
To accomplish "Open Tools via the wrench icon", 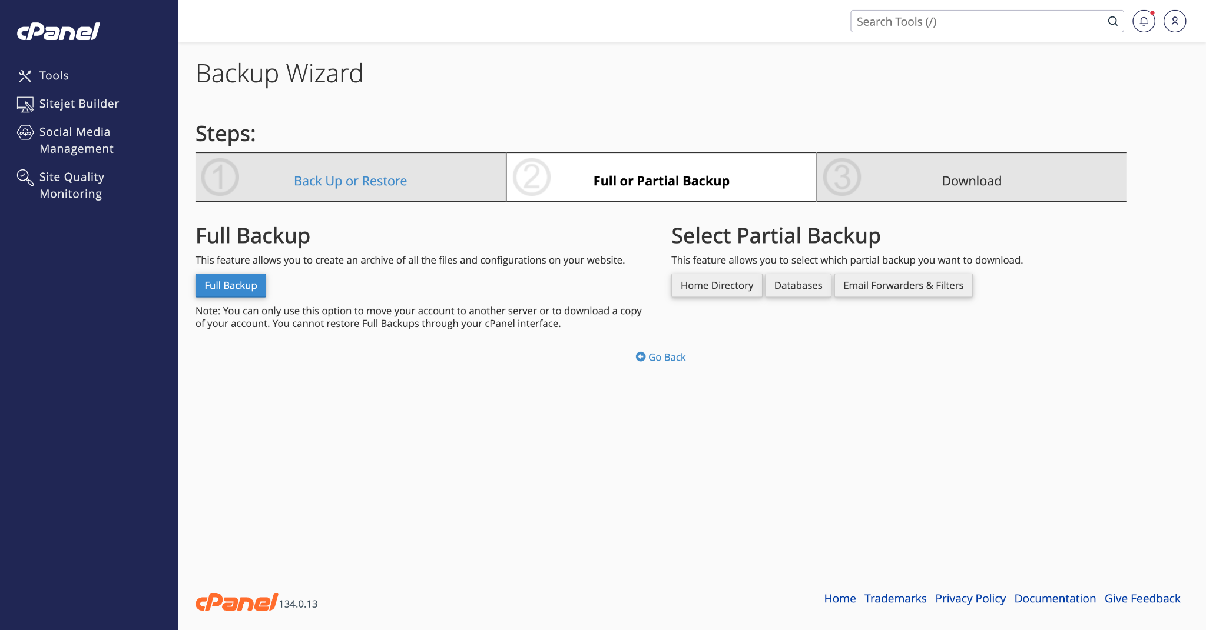I will pyautogui.click(x=25, y=76).
